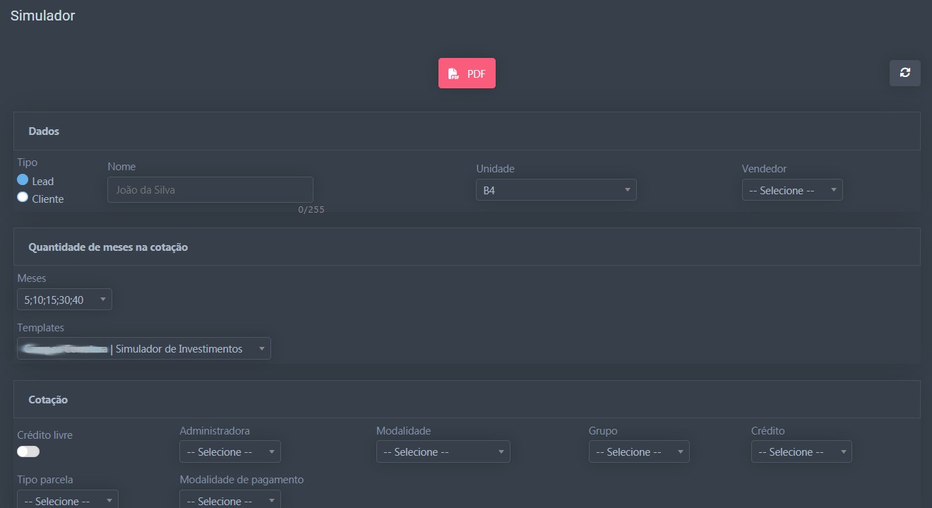Expand the Crédito dropdown
Image resolution: width=932 pixels, height=508 pixels.
pos(801,451)
